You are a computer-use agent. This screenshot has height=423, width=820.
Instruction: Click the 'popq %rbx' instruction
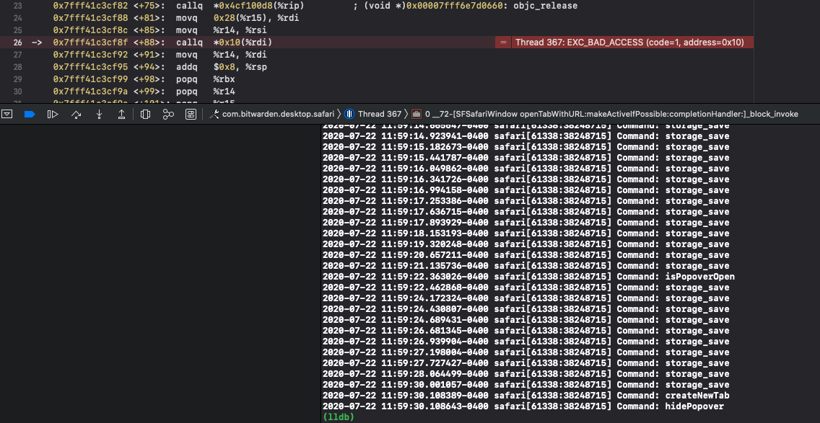pos(204,79)
